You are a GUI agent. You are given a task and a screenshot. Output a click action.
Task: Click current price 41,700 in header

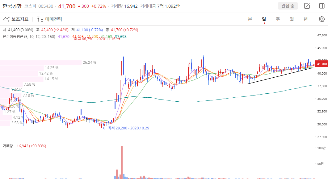click(x=67, y=6)
